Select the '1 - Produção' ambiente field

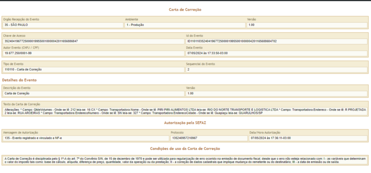tap(185, 25)
